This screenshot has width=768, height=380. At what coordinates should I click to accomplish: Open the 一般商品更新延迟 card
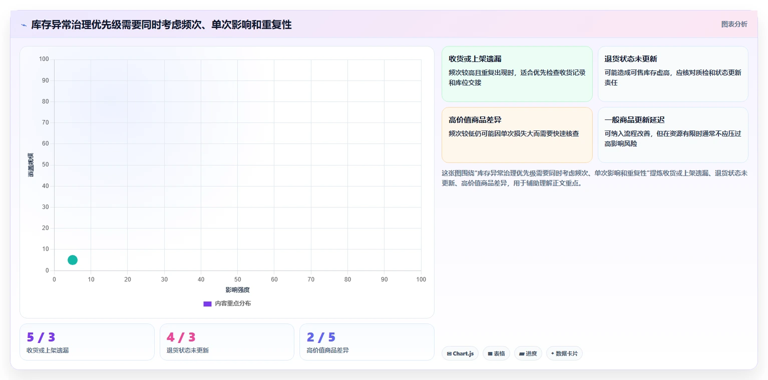(673, 135)
